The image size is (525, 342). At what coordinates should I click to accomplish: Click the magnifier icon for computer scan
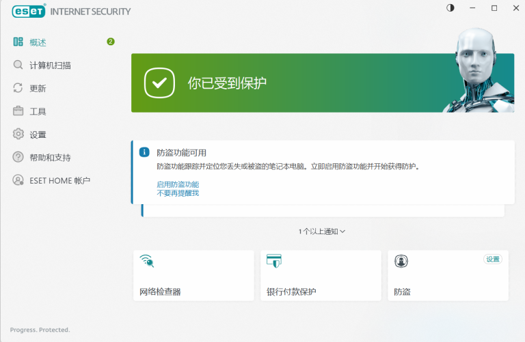[18, 65]
